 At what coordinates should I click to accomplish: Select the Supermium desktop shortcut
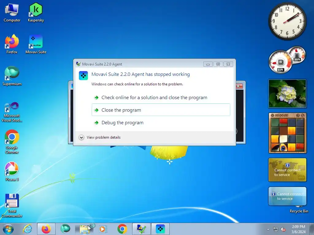tap(12, 76)
